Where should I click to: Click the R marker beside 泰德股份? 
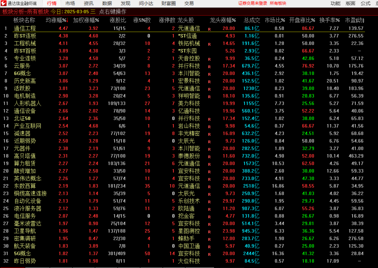[209, 157]
